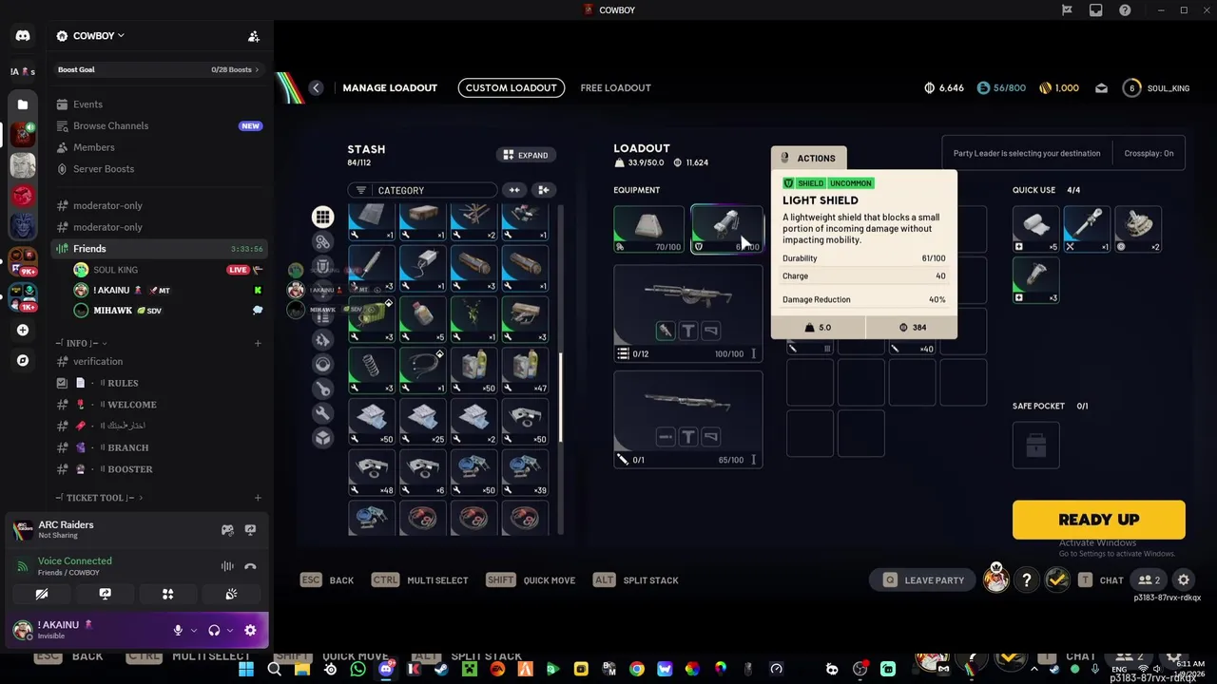The width and height of the screenshot is (1217, 684).
Task: Open Windows Start menu
Action: tap(246, 669)
